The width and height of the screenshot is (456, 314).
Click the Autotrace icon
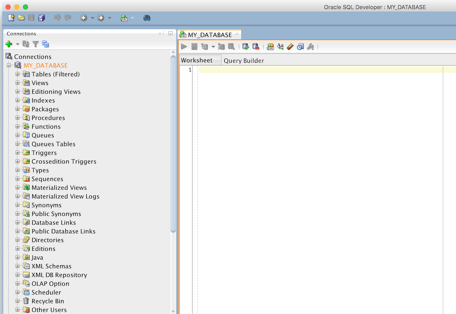[x=221, y=46]
